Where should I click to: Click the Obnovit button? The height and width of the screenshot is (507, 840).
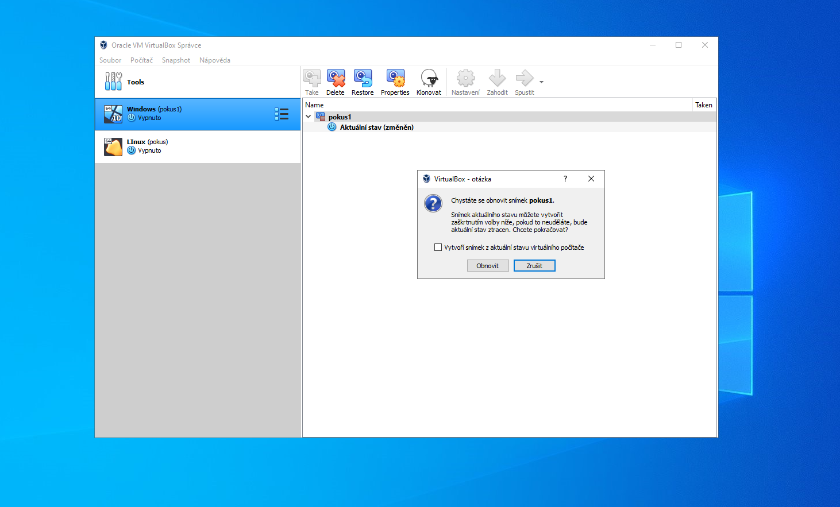point(488,266)
